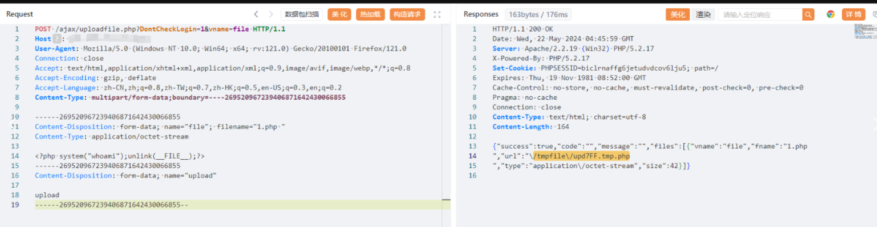877x227 pixels.
Task: Click the 'Pragma: no-cache' line
Action: pos(525,97)
